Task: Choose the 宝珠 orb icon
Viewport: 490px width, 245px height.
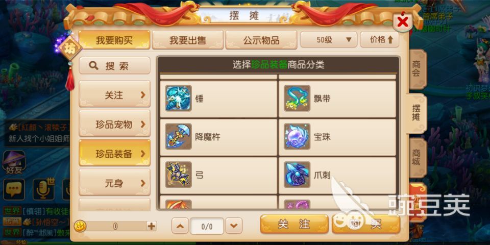Action: (x=297, y=136)
